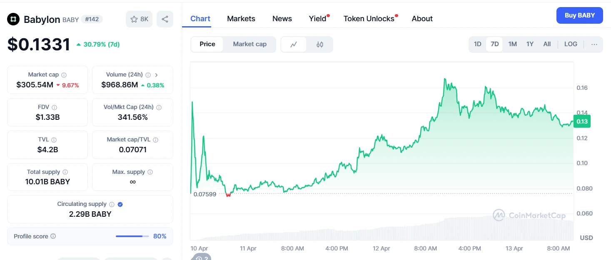Open the Market cap info icon
Screen dimensions: 611x260
coord(64,75)
